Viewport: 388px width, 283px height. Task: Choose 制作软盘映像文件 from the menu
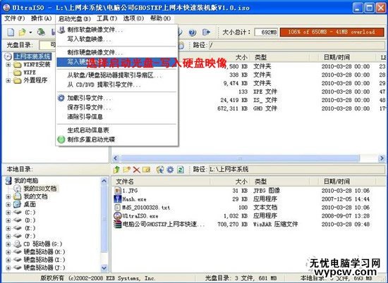(x=117, y=30)
